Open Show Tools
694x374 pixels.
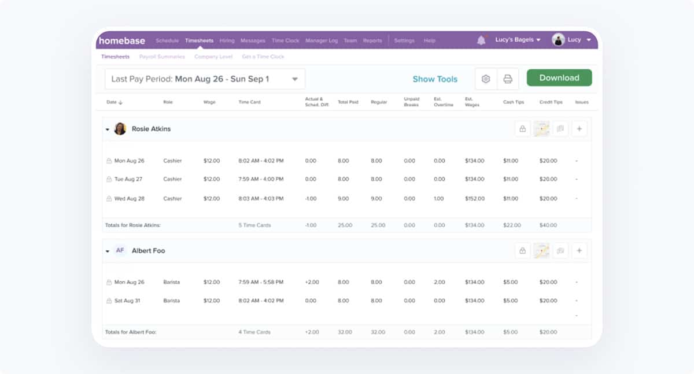[x=435, y=79]
